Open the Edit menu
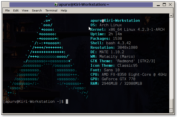This screenshot has width=177, height=117. tap(16, 10)
